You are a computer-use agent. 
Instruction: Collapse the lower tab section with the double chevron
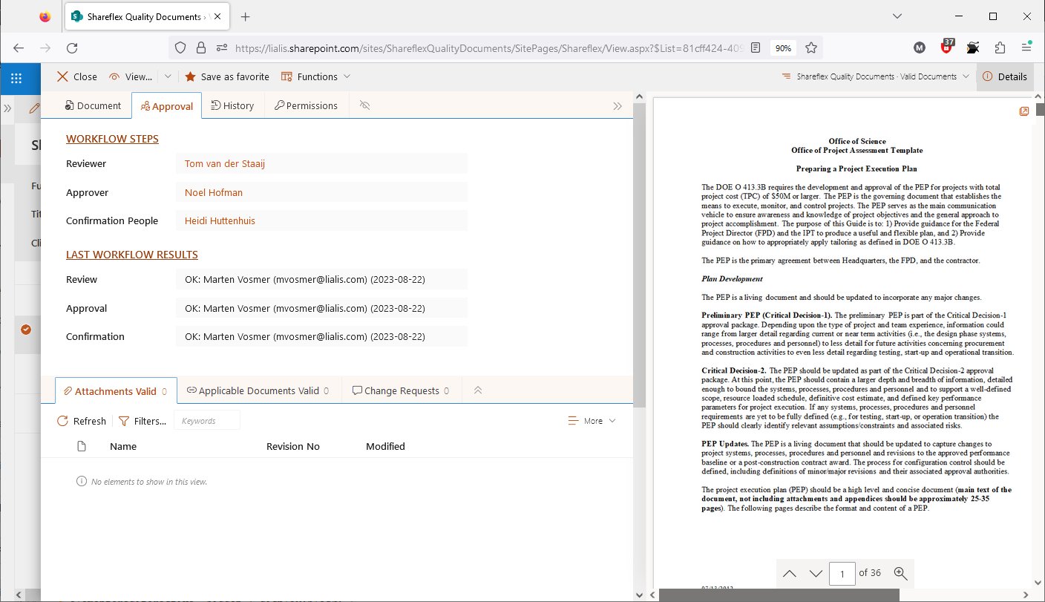point(478,390)
